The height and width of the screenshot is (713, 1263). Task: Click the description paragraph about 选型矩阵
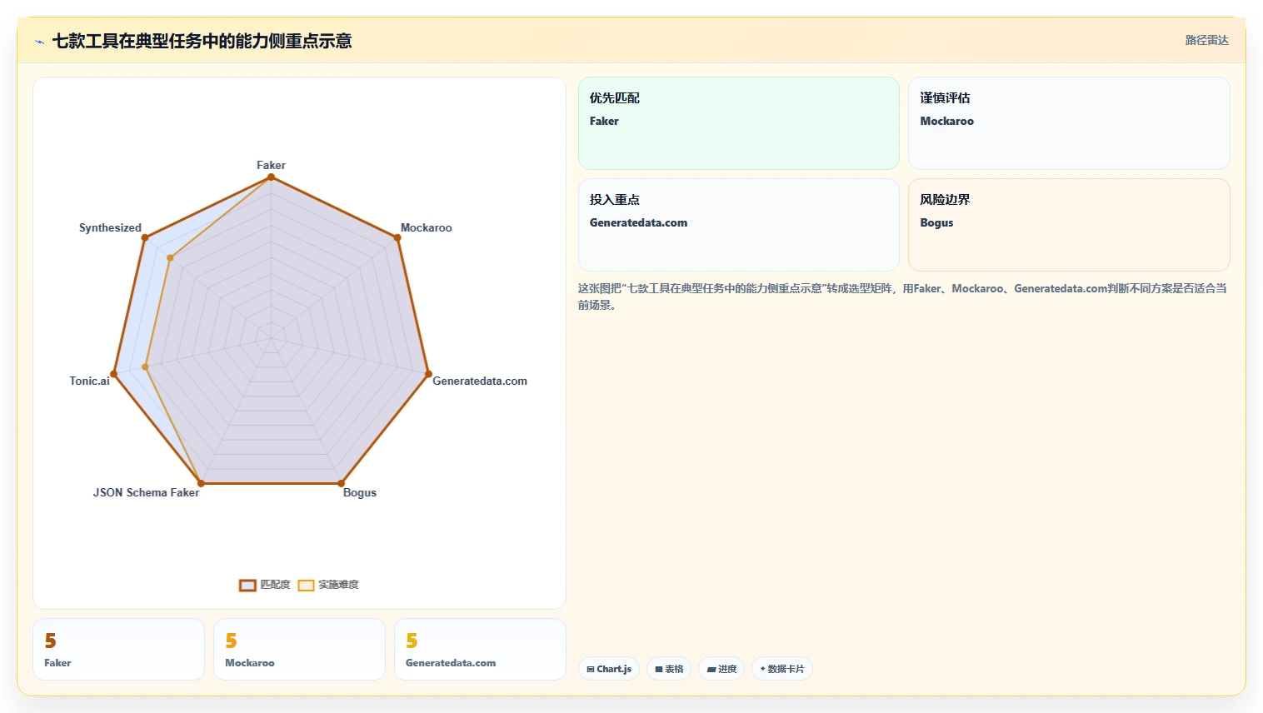902,297
